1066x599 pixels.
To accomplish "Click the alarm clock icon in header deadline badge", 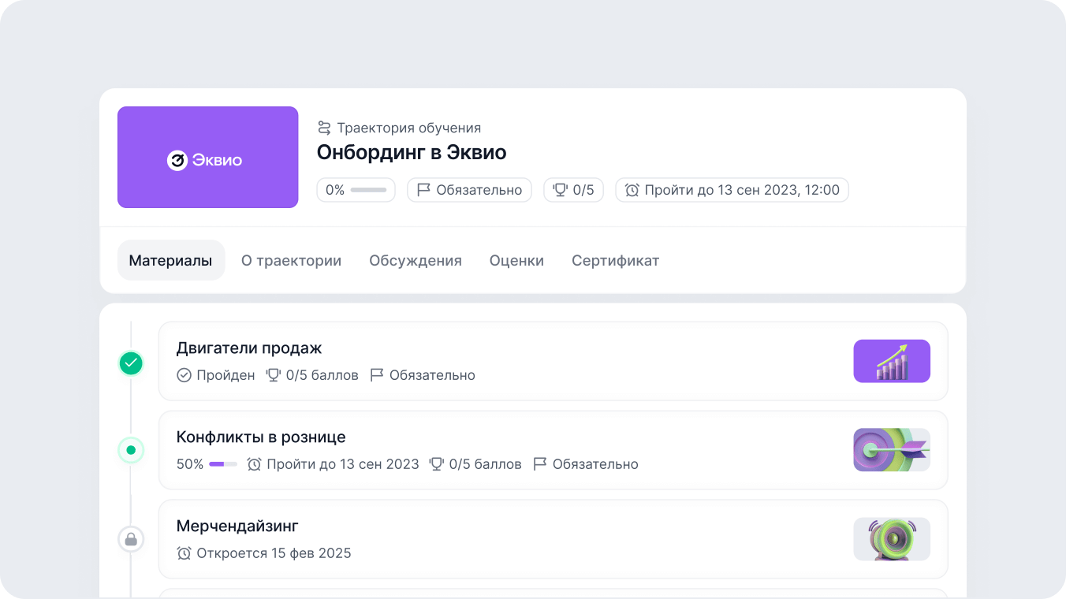I will (632, 190).
